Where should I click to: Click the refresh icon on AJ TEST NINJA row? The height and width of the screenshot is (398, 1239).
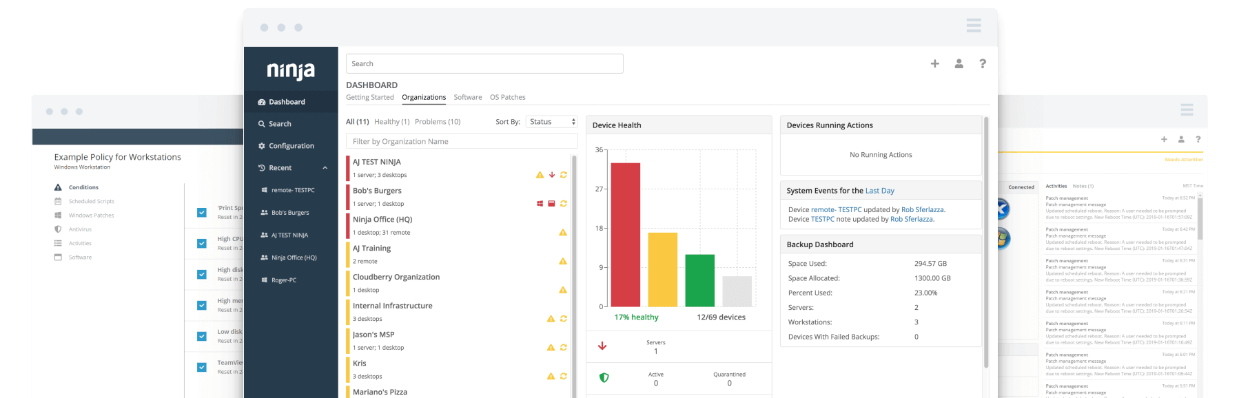pyautogui.click(x=563, y=175)
